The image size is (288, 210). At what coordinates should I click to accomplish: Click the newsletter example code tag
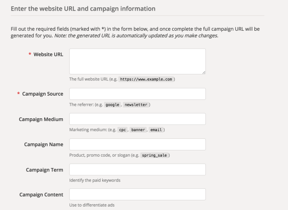point(136,105)
